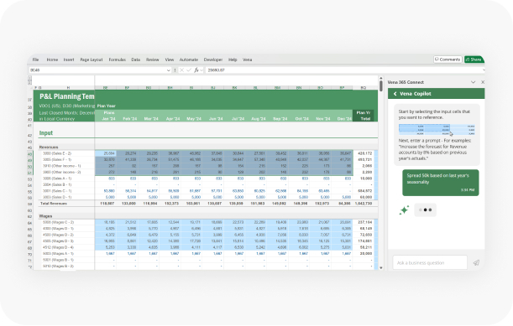Screen dimensions: 513x326
Task: Select row header 42
Action: (29, 135)
